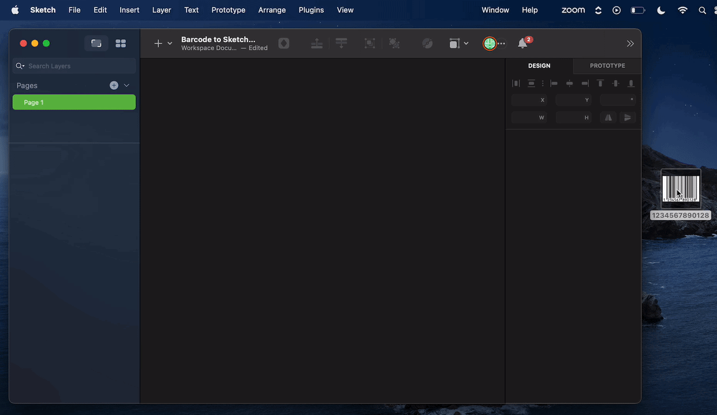Open the Window menu
This screenshot has height=415, width=717.
pos(495,10)
